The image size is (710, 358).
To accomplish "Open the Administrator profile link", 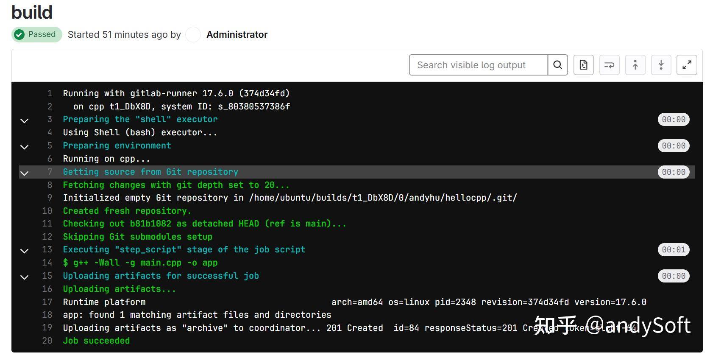I will click(x=237, y=35).
